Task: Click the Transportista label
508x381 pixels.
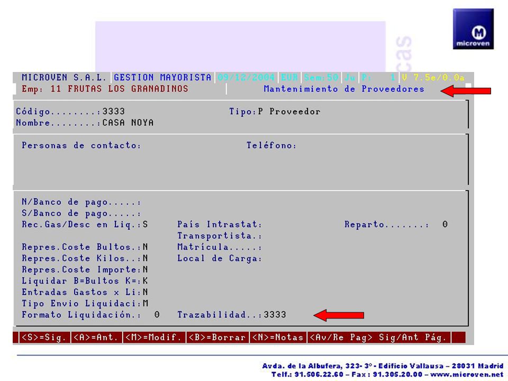Action: pyautogui.click(x=219, y=235)
